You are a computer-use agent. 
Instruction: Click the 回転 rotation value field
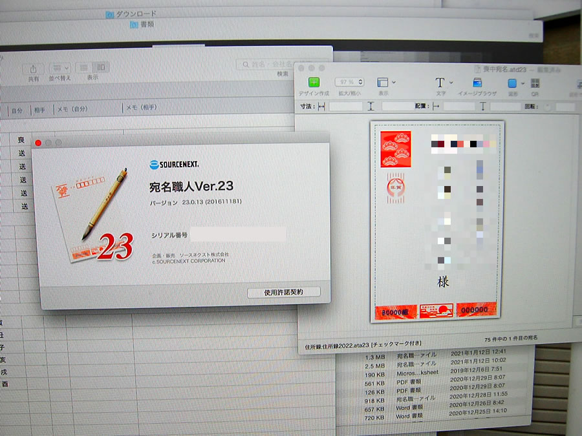click(x=565, y=107)
